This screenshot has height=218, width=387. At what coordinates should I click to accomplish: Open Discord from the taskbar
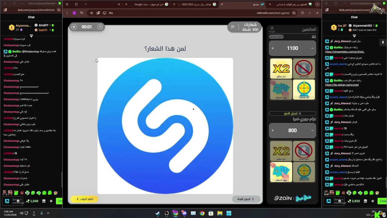pos(184,213)
